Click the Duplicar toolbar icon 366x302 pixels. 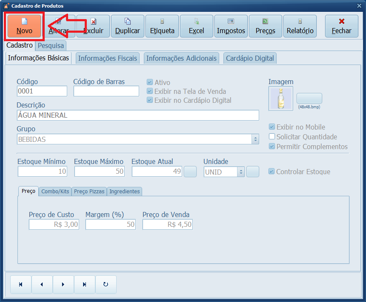click(x=127, y=26)
